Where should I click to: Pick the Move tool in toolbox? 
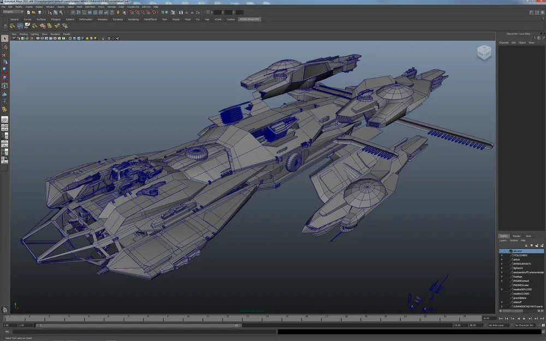click(x=5, y=62)
